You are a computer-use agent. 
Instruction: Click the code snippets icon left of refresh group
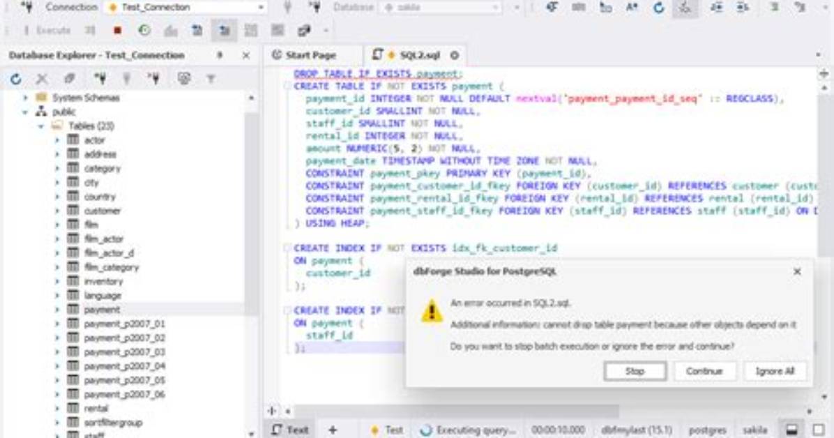[605, 7]
